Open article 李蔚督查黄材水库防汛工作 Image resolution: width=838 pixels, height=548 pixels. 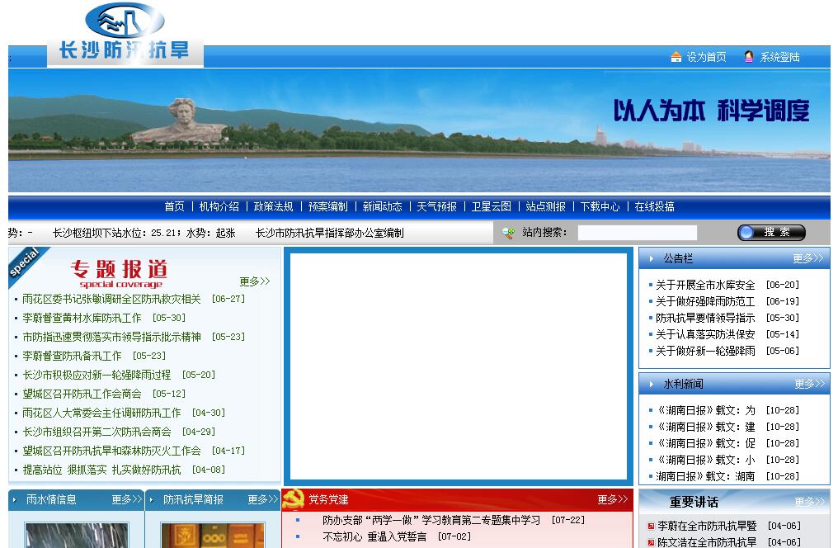coord(82,318)
